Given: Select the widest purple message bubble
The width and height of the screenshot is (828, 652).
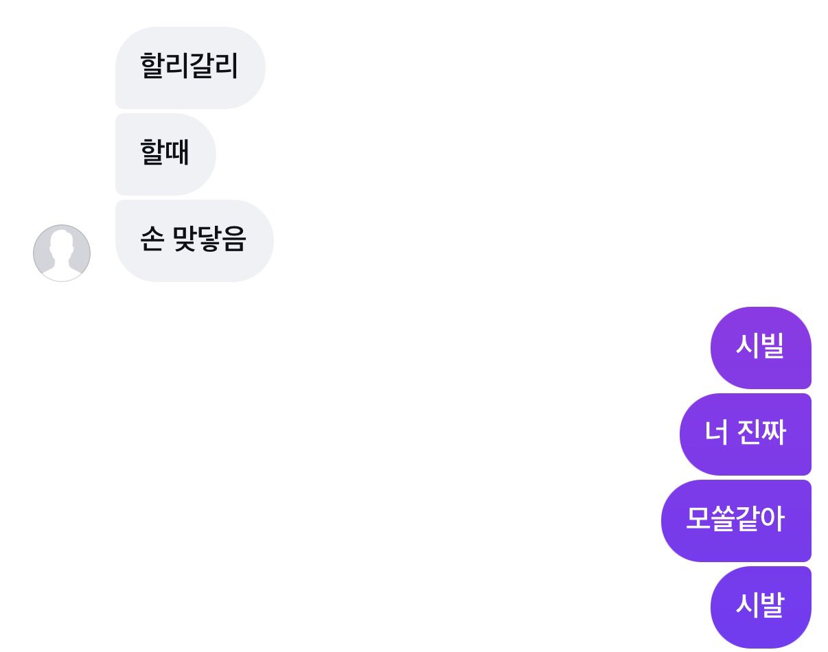Looking at the screenshot, I should tap(736, 521).
